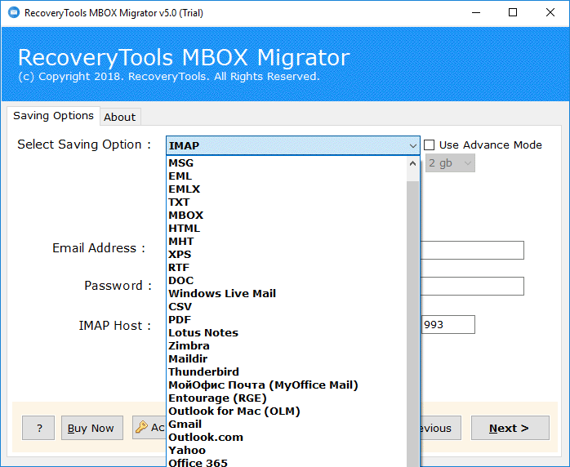Select MHT in the dropdown list
This screenshot has width=570, height=467.
coord(287,242)
